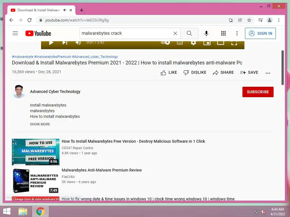
Task: Open Chrome profile avatar
Action: click(x=270, y=20)
